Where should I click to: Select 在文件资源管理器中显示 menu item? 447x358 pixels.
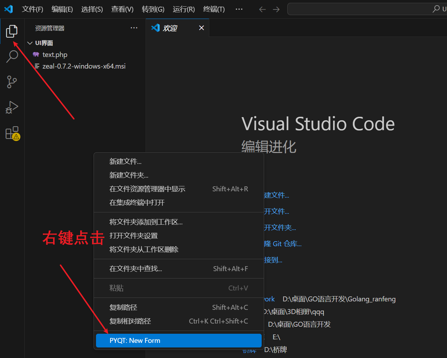[179, 189]
